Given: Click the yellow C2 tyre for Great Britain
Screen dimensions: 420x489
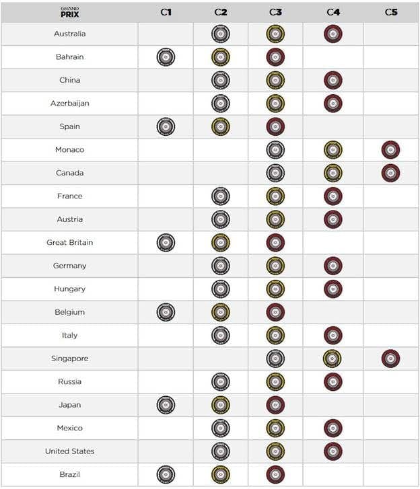Looking at the screenshot, I should pyautogui.click(x=221, y=243).
